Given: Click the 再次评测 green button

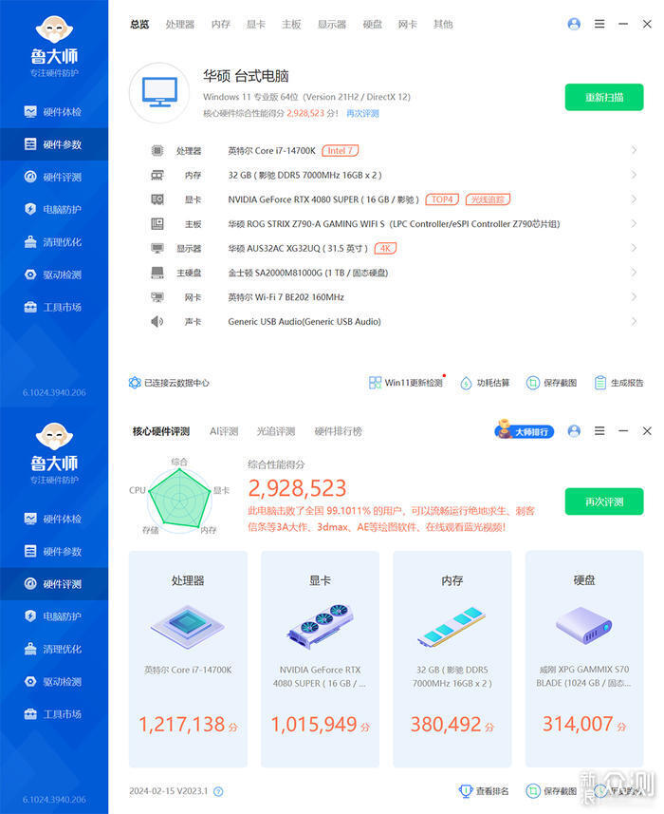Looking at the screenshot, I should 604,502.
